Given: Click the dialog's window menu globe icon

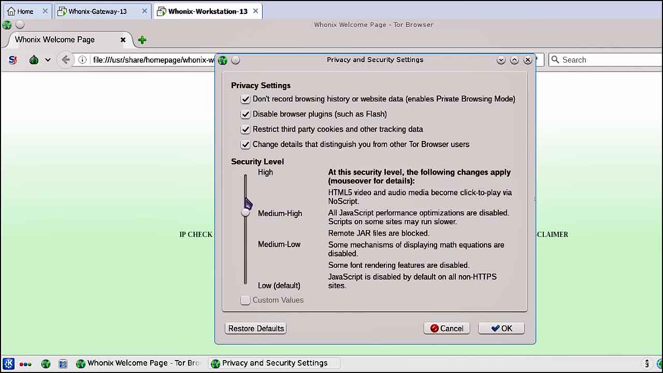Looking at the screenshot, I should [223, 60].
